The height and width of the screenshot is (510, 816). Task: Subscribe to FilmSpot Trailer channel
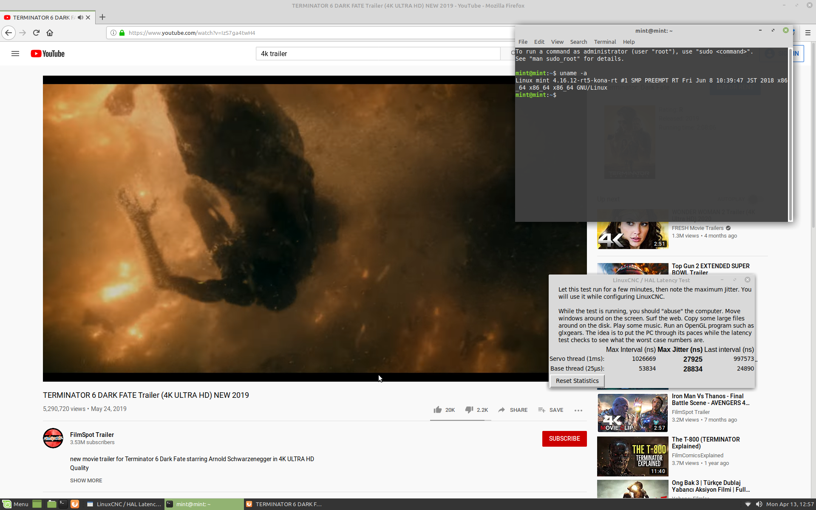[564, 439]
